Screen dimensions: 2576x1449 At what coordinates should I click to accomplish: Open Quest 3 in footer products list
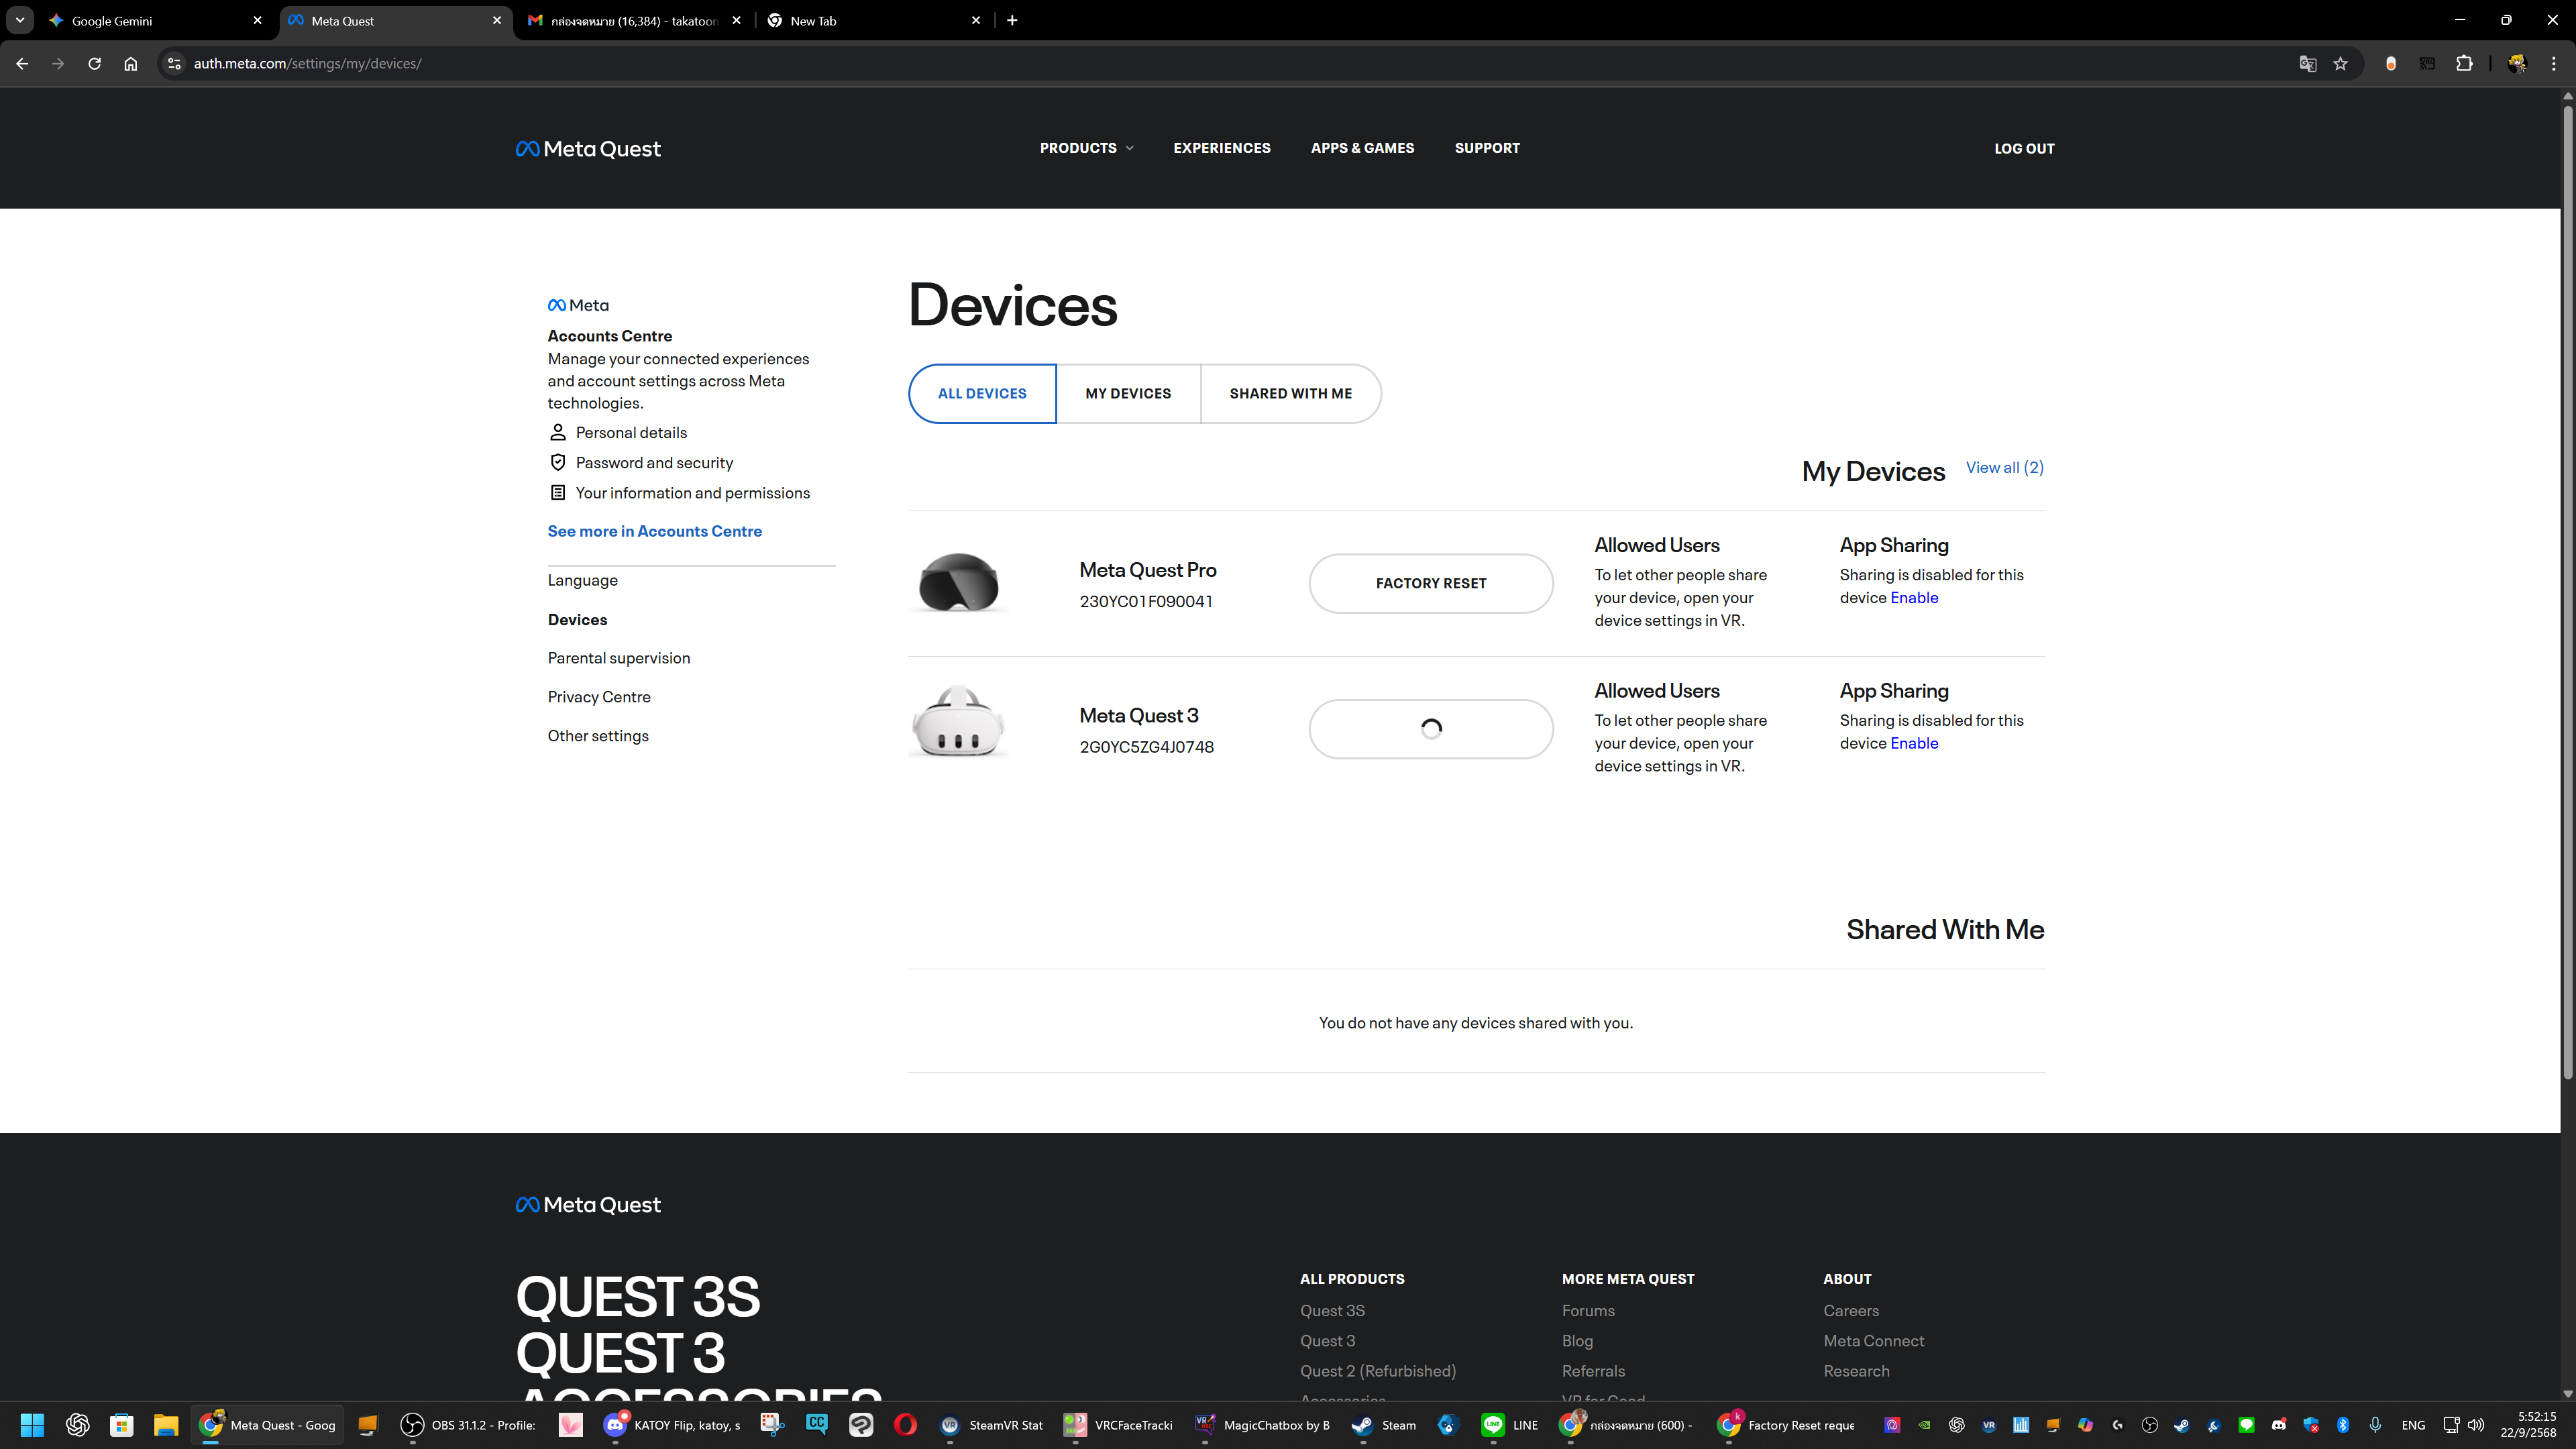[x=1327, y=1341]
